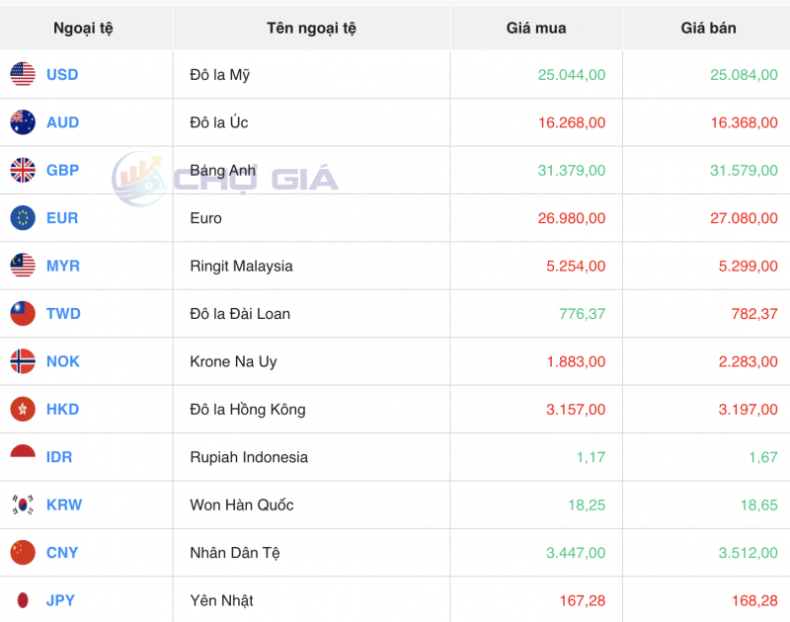Click the Giá bán column header
This screenshot has width=790, height=622.
click(706, 28)
